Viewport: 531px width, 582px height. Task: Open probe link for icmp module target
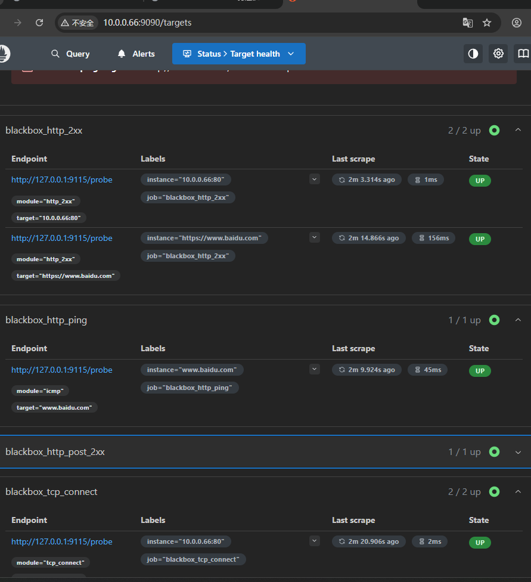61,370
